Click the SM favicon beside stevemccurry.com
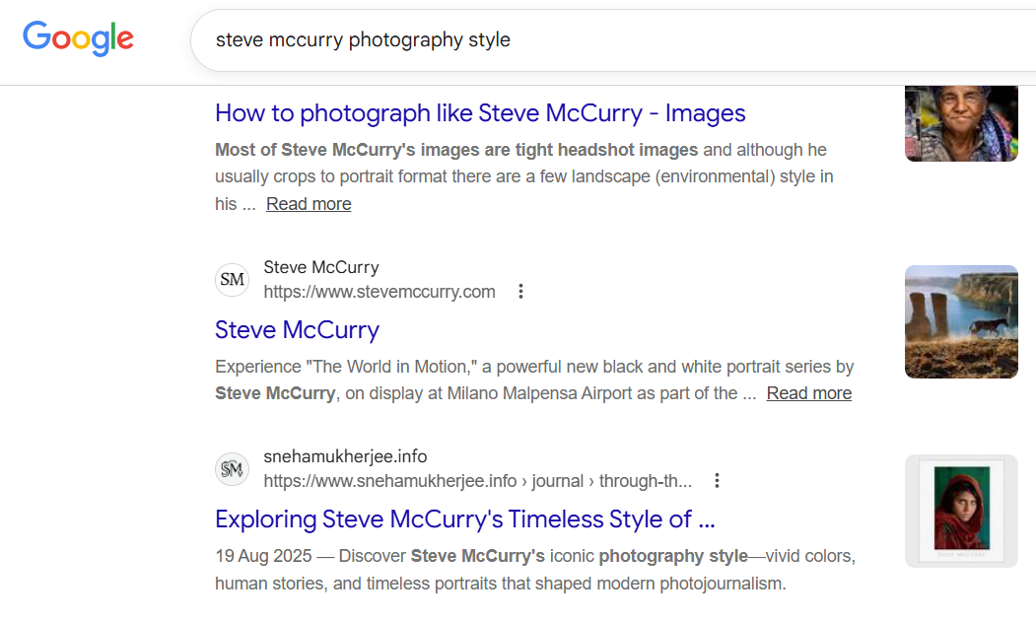The height and width of the screenshot is (622, 1036). (233, 280)
